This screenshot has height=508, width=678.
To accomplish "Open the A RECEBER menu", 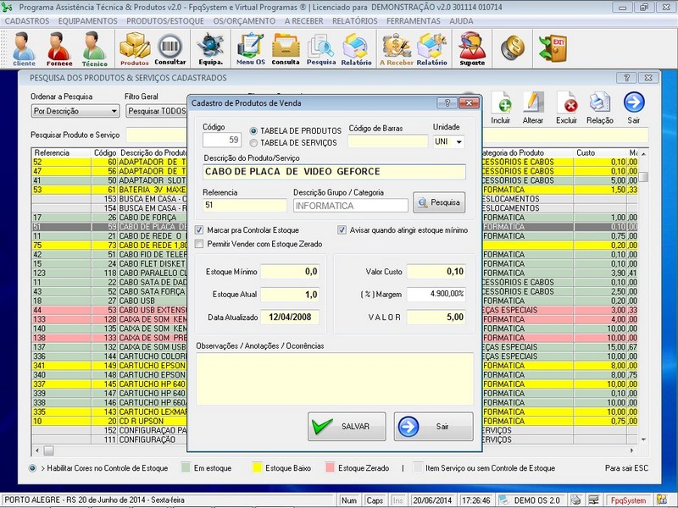I will click(303, 20).
